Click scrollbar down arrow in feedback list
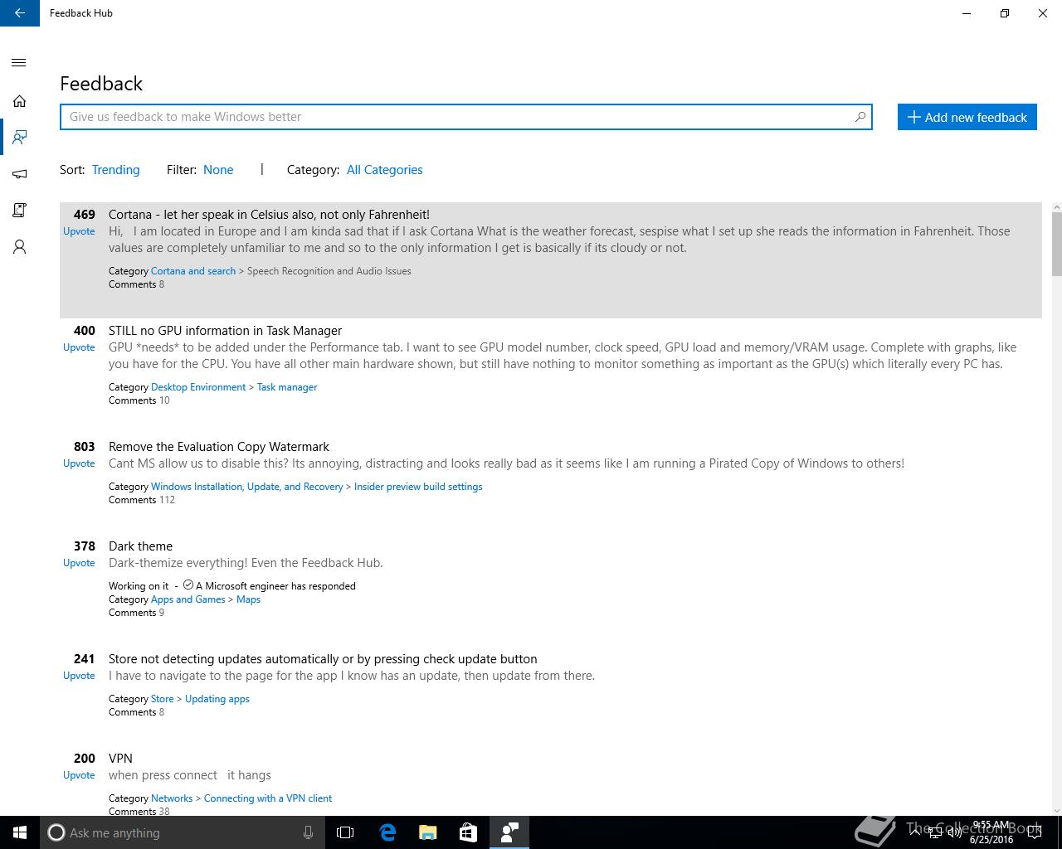Image resolution: width=1062 pixels, height=849 pixels. [1057, 810]
